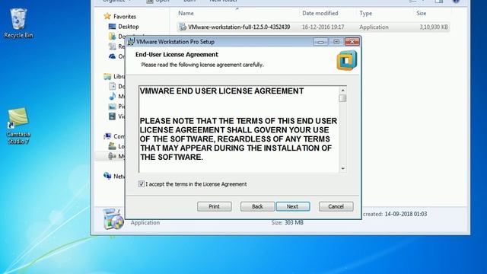Screen dimensions: 487x274
Task: Sort files by the Date modified column
Action: (x=320, y=13)
